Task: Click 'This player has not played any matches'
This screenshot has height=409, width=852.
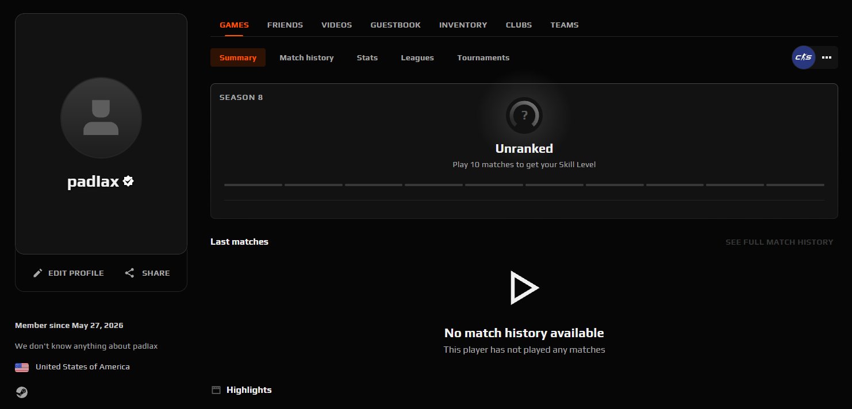Action: click(x=524, y=349)
